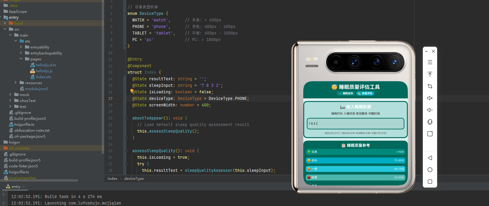
Task: Select the .idea folder in project tree
Action: 13,6
